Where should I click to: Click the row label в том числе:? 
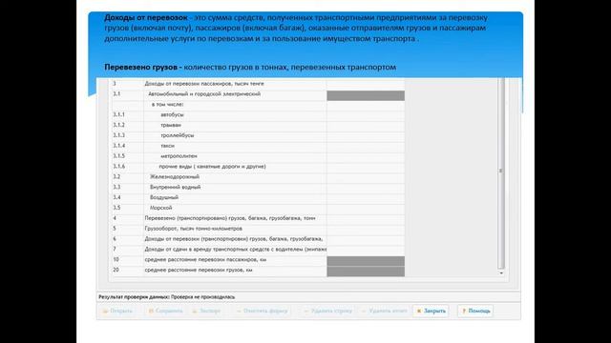pos(168,105)
